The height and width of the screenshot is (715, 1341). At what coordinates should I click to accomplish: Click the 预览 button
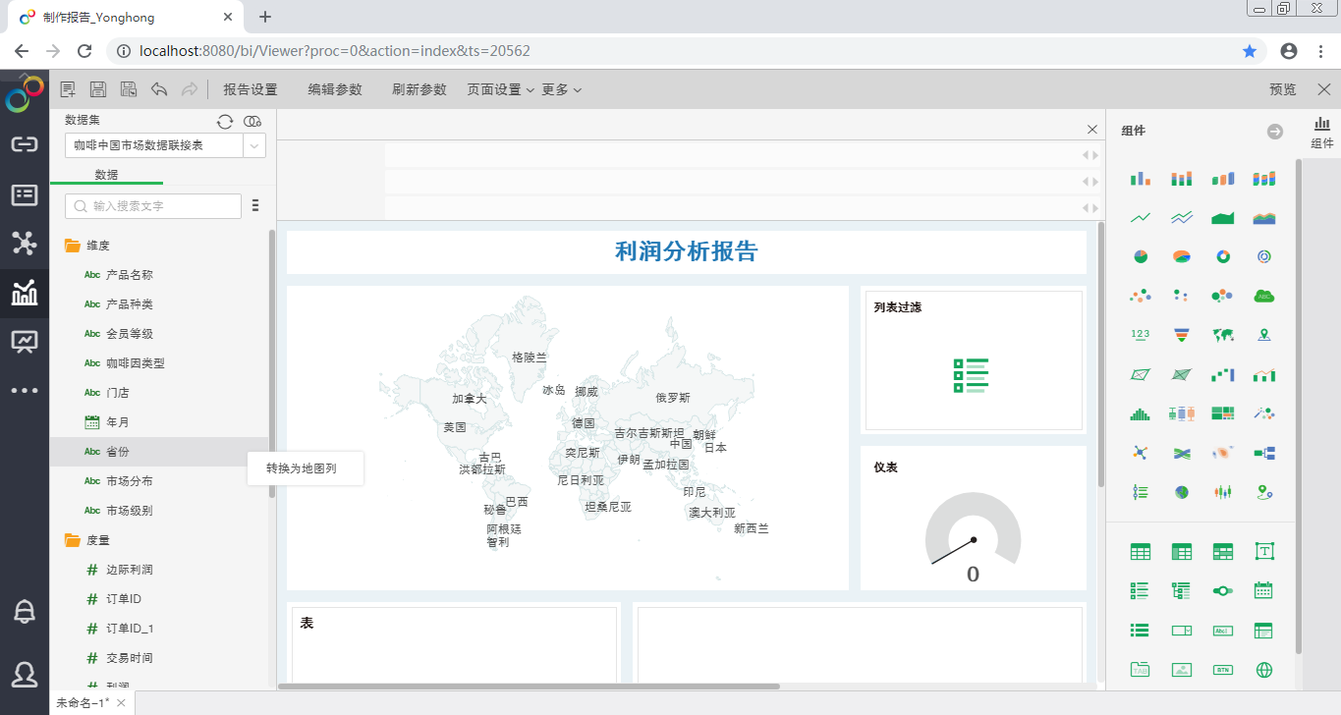pos(1281,88)
